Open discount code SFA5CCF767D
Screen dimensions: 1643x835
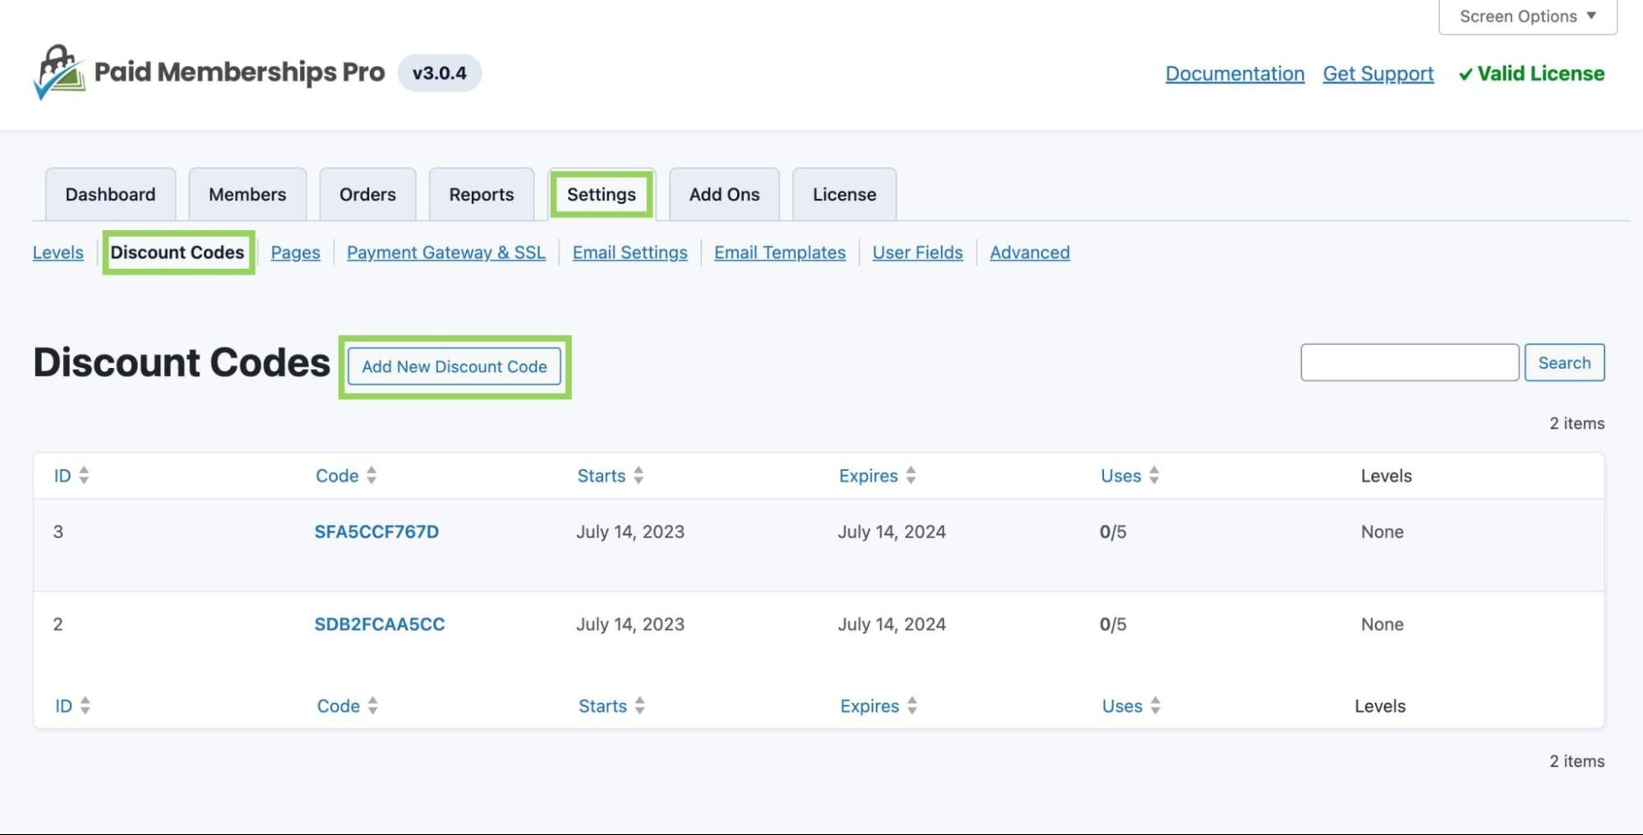click(x=376, y=532)
